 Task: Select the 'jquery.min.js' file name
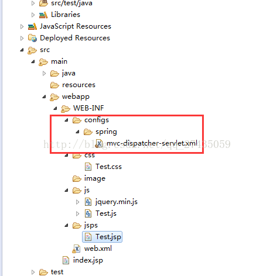click(x=117, y=202)
